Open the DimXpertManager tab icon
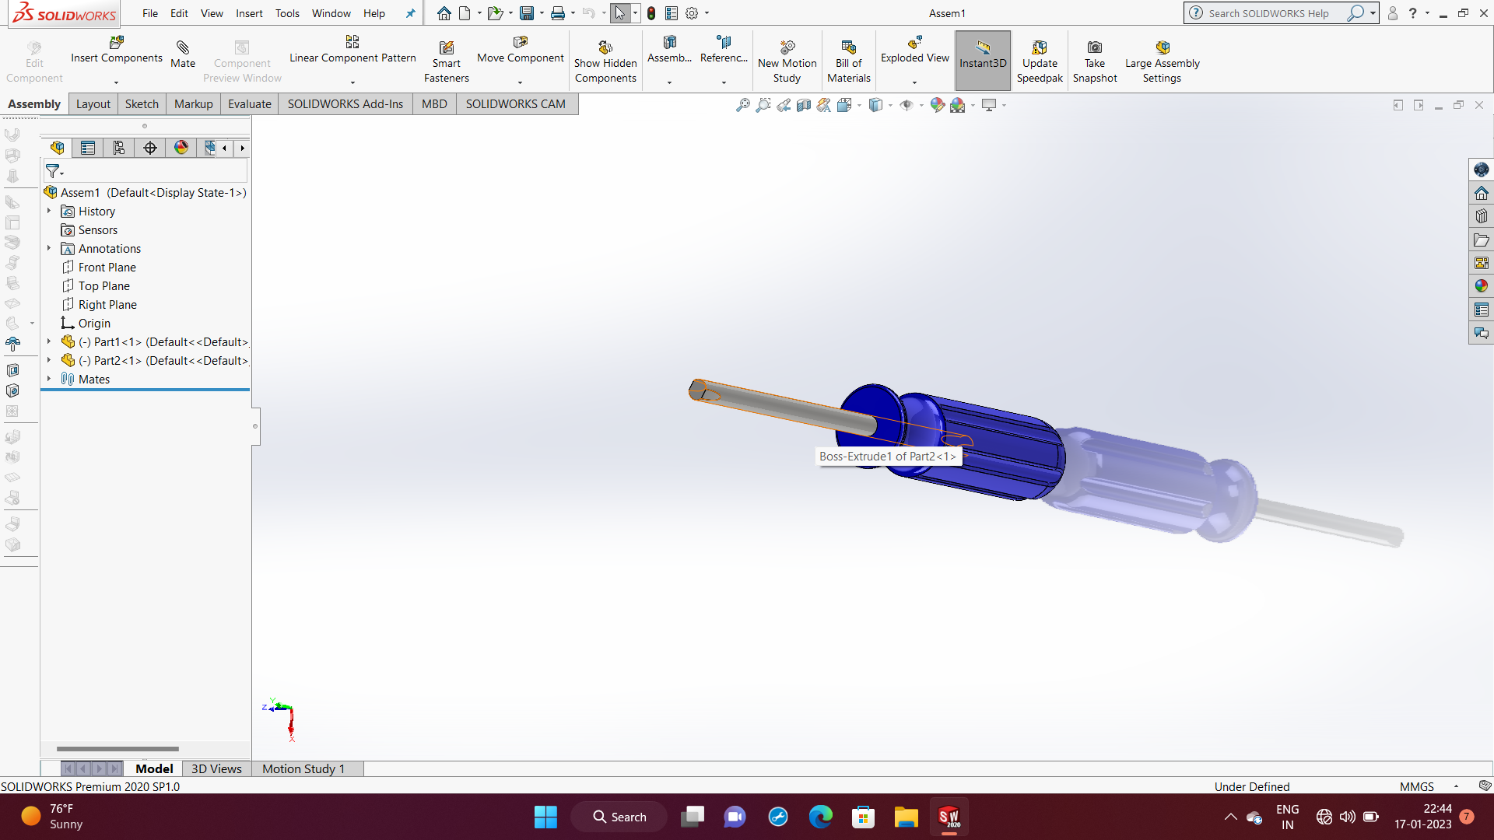1494x840 pixels. pos(150,148)
